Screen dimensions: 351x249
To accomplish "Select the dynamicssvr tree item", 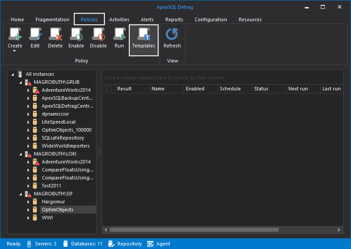I will [55, 114].
